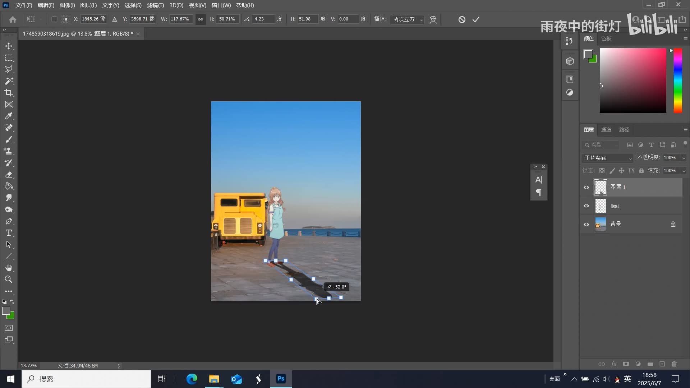Open the 窗口(W) menu
Image resolution: width=690 pixels, height=388 pixels.
click(221, 5)
